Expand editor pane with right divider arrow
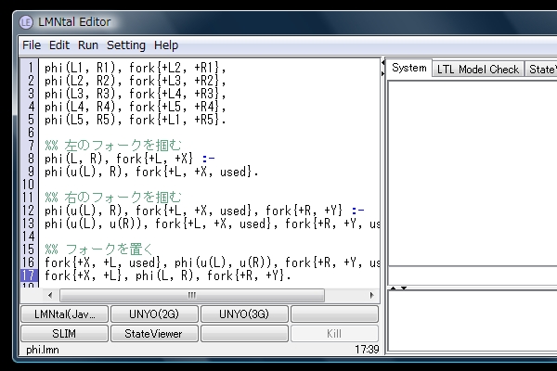 383,72
